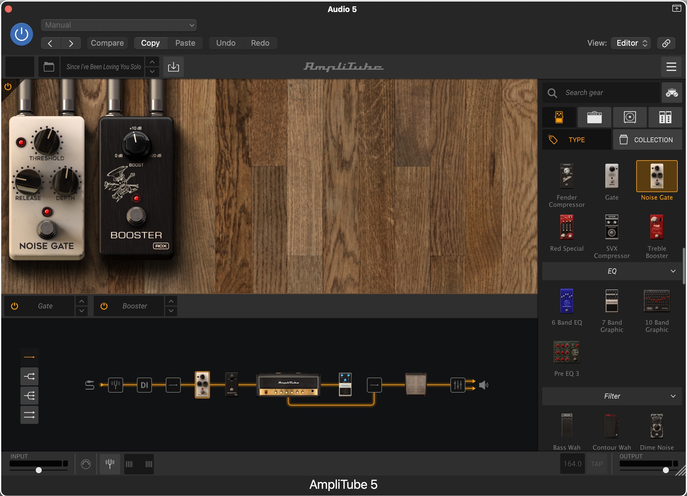Select the Contour Wah pedal
The image size is (687, 496).
point(612,426)
